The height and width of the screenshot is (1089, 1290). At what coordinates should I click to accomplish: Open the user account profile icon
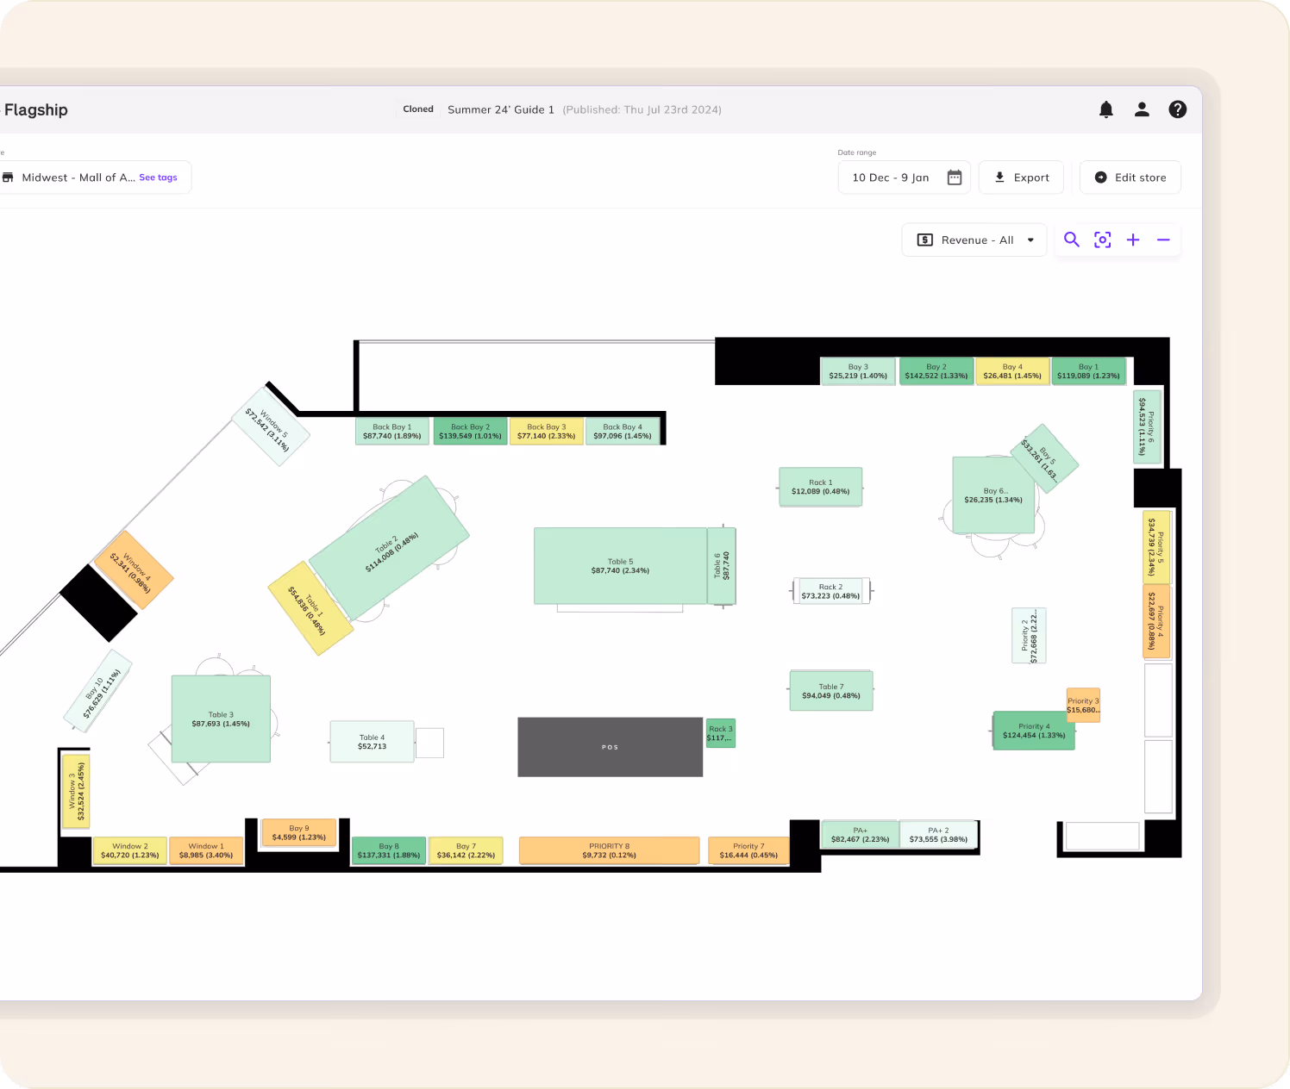[1142, 109]
